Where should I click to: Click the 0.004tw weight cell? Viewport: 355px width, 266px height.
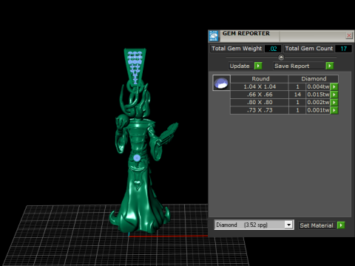(x=318, y=86)
